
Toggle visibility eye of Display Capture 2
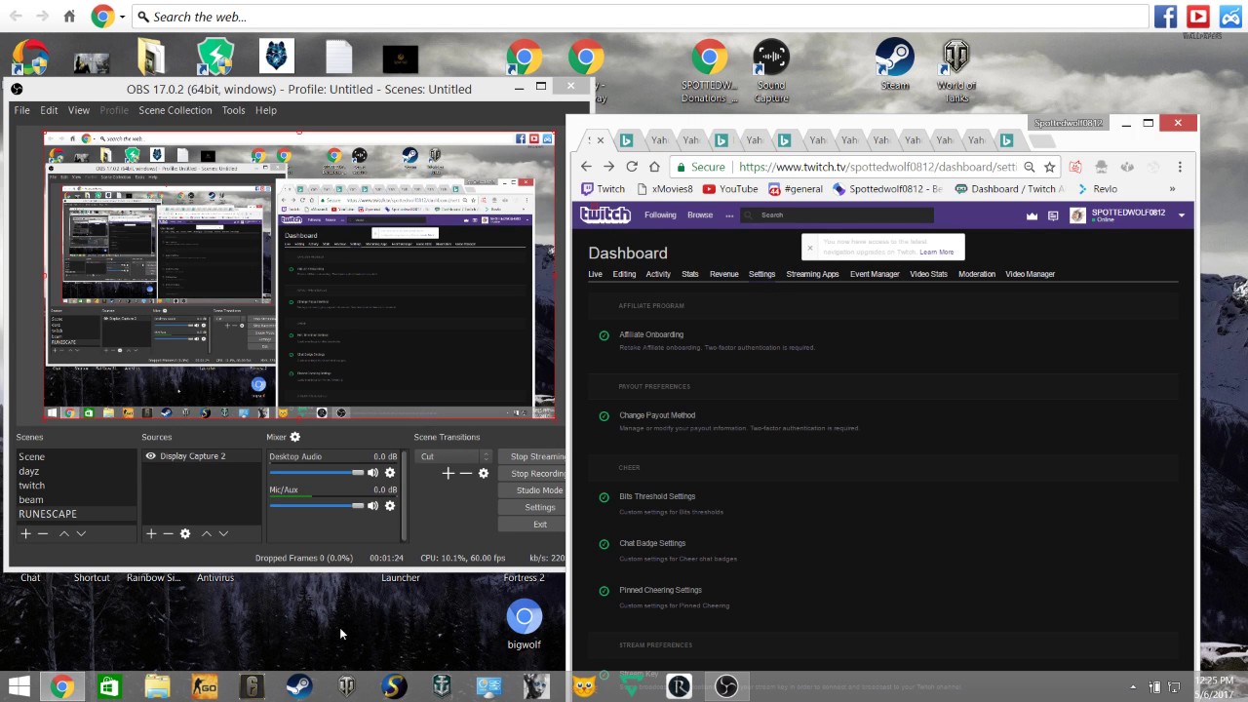point(150,456)
